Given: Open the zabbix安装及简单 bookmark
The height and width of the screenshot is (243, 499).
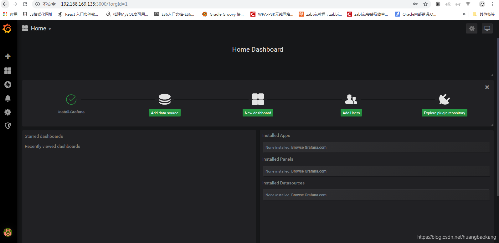Looking at the screenshot, I should click(x=368, y=14).
